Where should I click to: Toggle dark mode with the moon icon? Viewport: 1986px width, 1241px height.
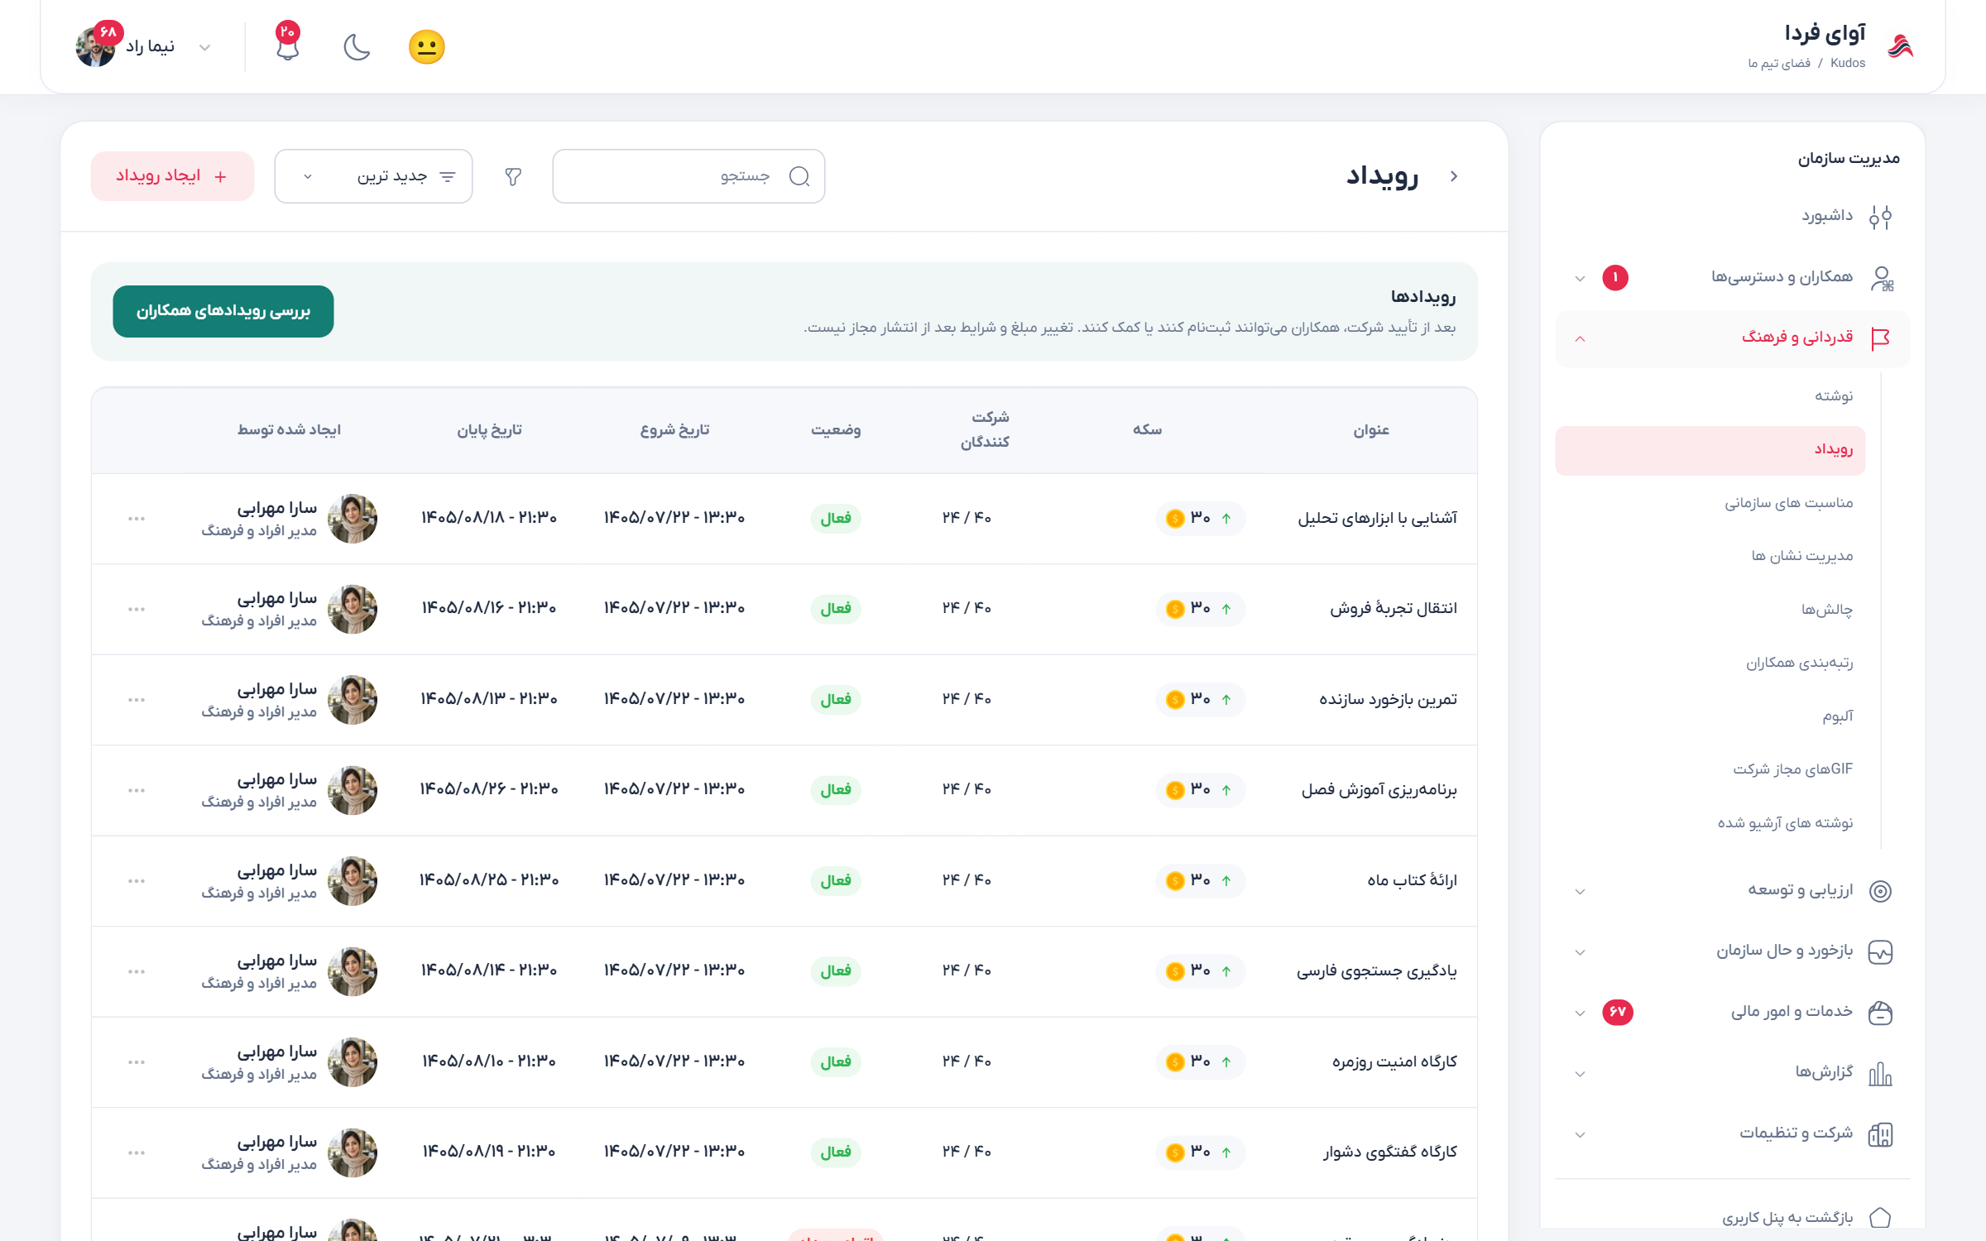coord(357,47)
